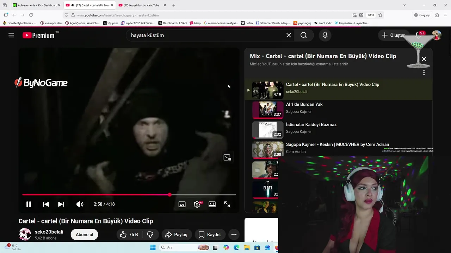Screen dimensions: 451x253
Task: Open ekampüs ders bookmark
Action: [51, 23]
